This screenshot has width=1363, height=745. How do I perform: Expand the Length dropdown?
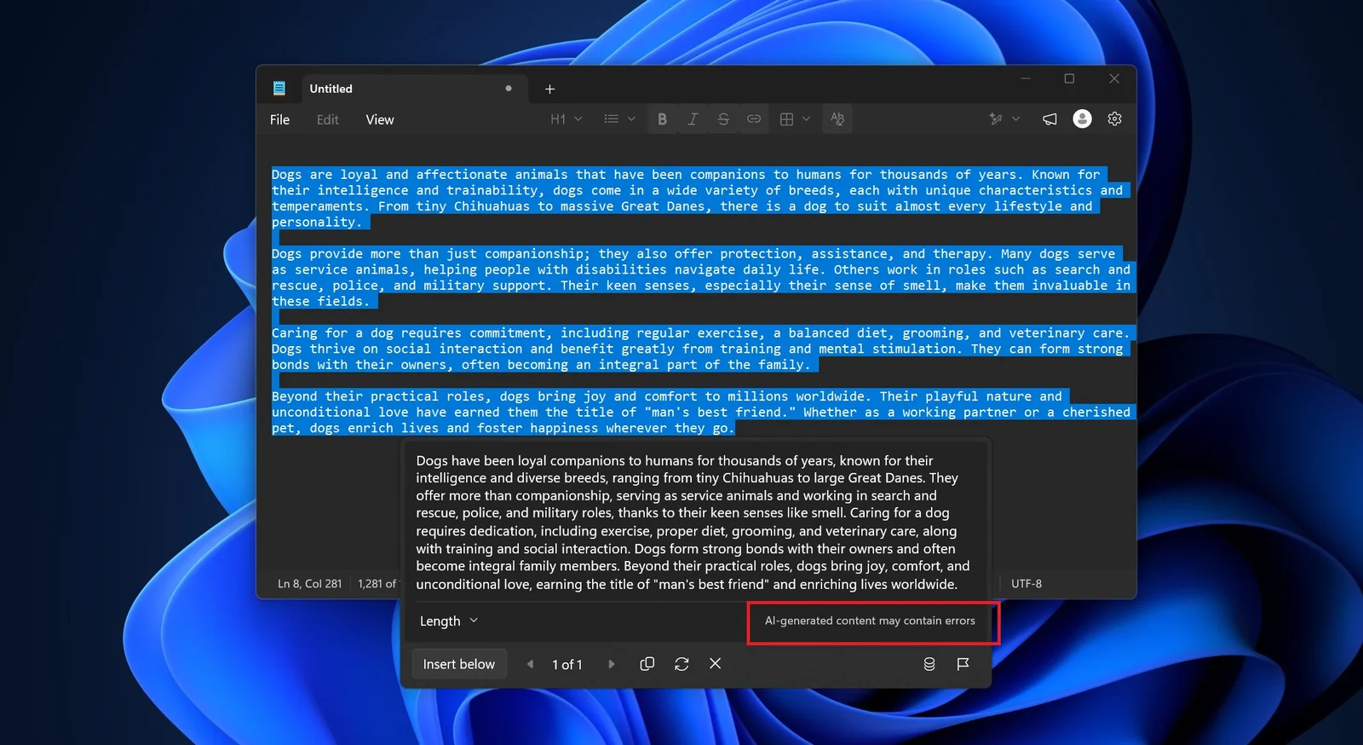tap(449, 621)
